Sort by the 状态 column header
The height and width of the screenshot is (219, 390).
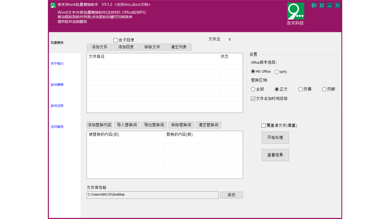231,57
